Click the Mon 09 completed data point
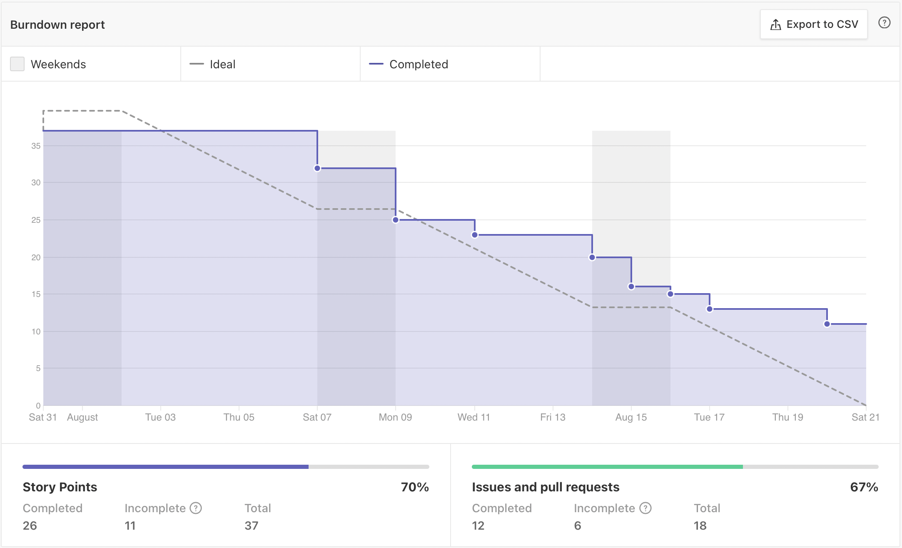The height and width of the screenshot is (548, 902). 396,220
